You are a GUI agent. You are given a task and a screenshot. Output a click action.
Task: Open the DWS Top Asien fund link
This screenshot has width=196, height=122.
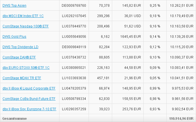(14, 6)
